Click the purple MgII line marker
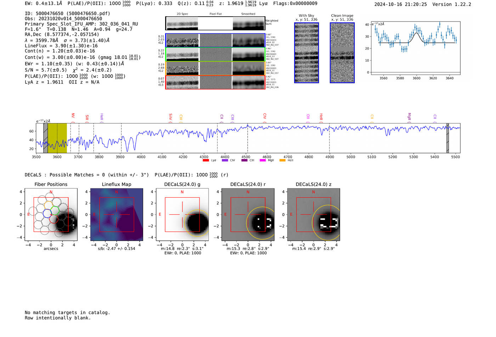496x337 pixels. [x=409, y=118]
